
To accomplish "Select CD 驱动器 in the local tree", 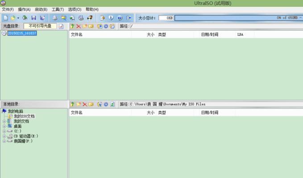I will tap(26, 136).
